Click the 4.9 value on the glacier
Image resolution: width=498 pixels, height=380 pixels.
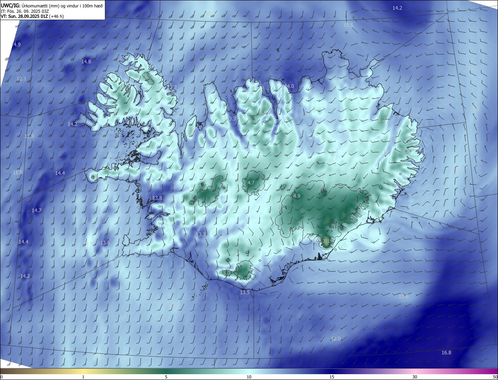tap(297, 196)
